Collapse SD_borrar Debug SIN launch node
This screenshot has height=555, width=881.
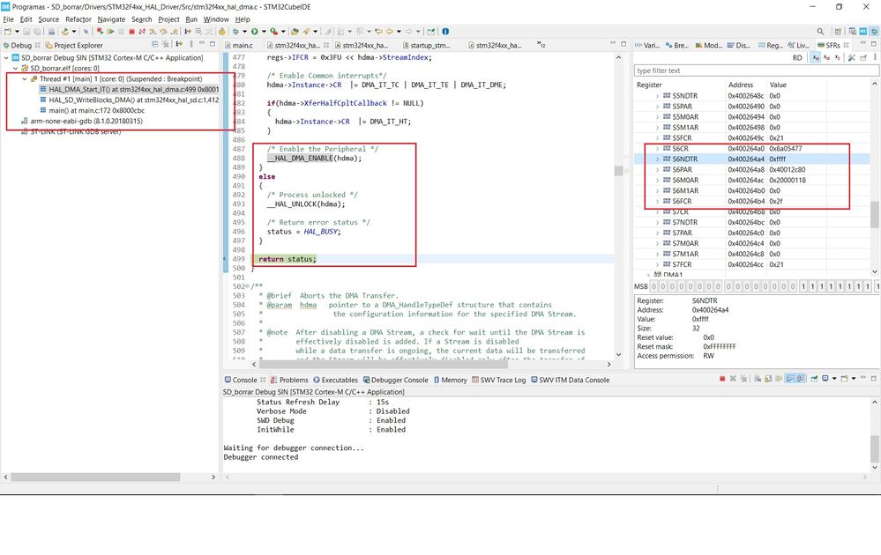coord(7,58)
